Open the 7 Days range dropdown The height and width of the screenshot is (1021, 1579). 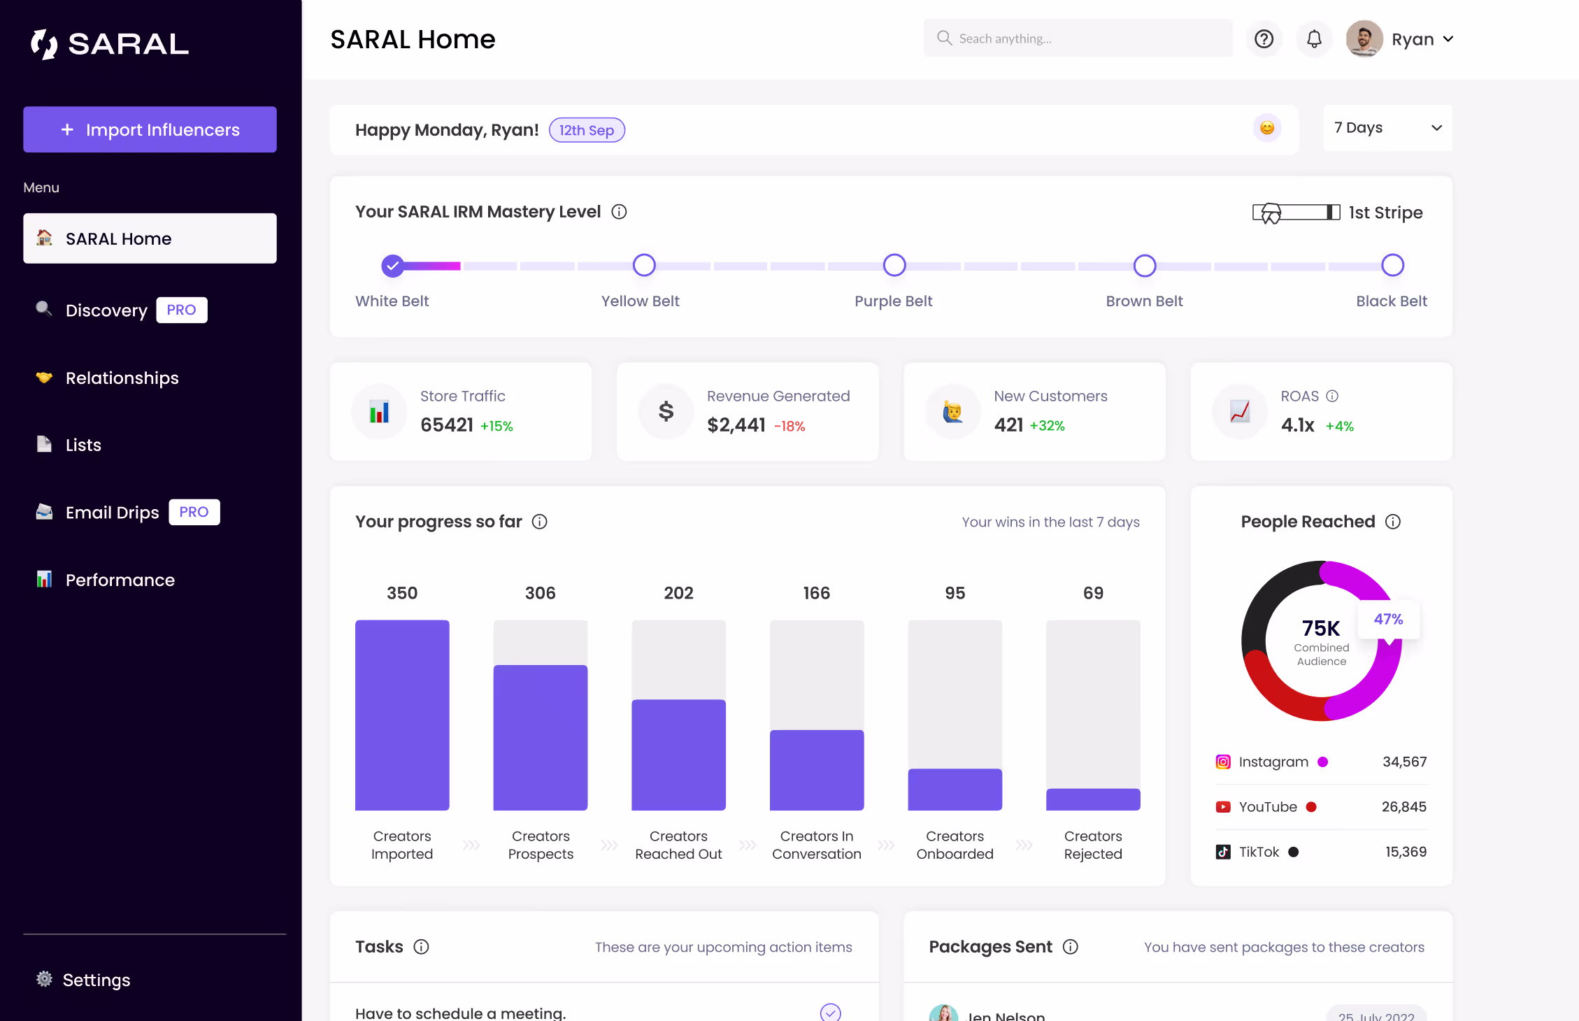[x=1387, y=128]
